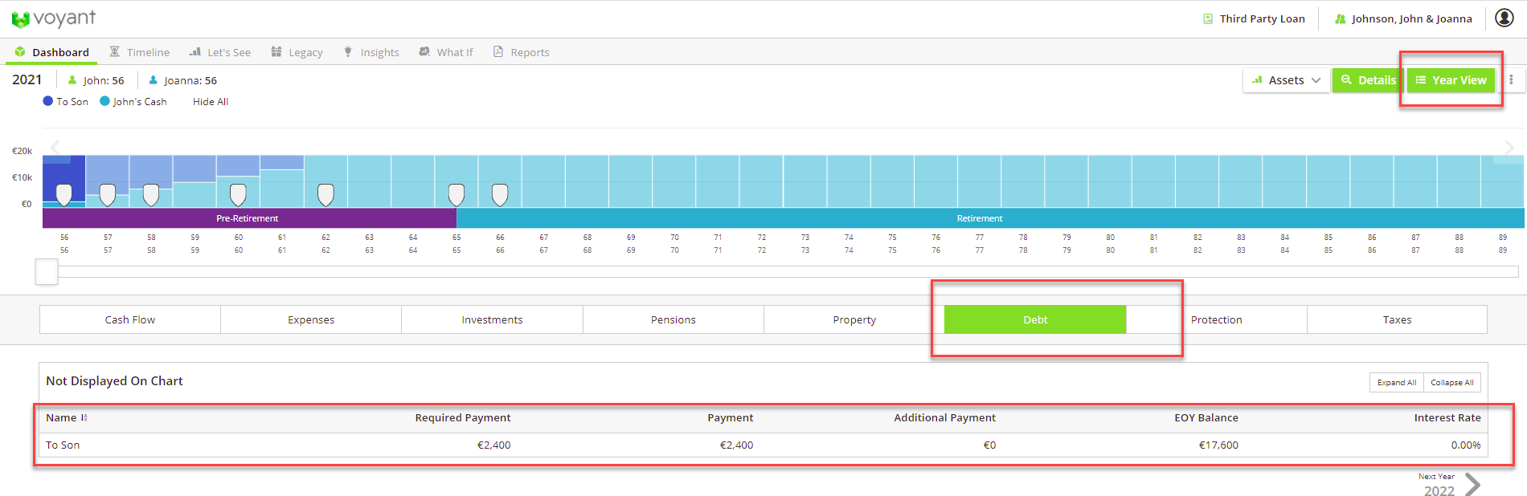The image size is (1527, 496).
Task: Open the Protection section
Action: pyautogui.click(x=1217, y=319)
